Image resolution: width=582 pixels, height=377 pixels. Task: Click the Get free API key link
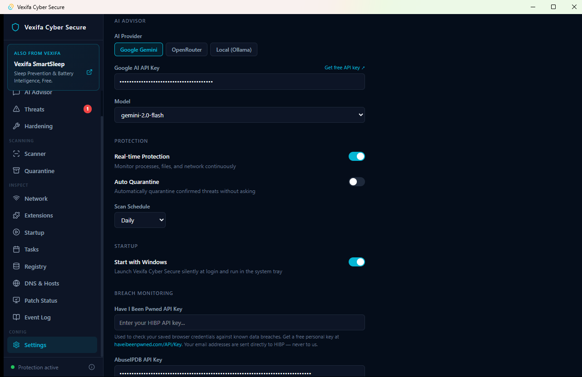click(345, 68)
